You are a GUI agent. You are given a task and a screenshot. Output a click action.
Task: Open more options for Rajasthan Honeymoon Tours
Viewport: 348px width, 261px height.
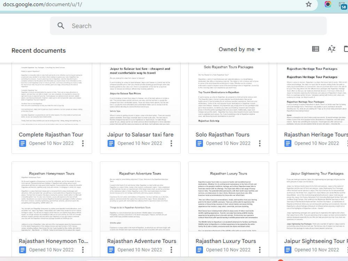point(83,250)
